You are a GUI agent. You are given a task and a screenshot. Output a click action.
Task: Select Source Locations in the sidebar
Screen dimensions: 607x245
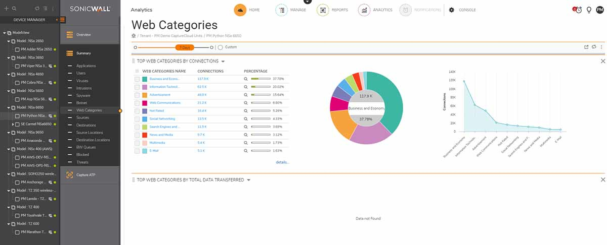point(90,132)
